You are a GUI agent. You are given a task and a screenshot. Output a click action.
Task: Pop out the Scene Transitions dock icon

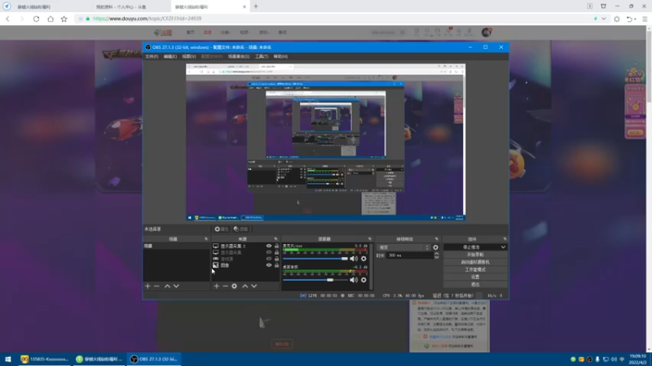pos(437,239)
